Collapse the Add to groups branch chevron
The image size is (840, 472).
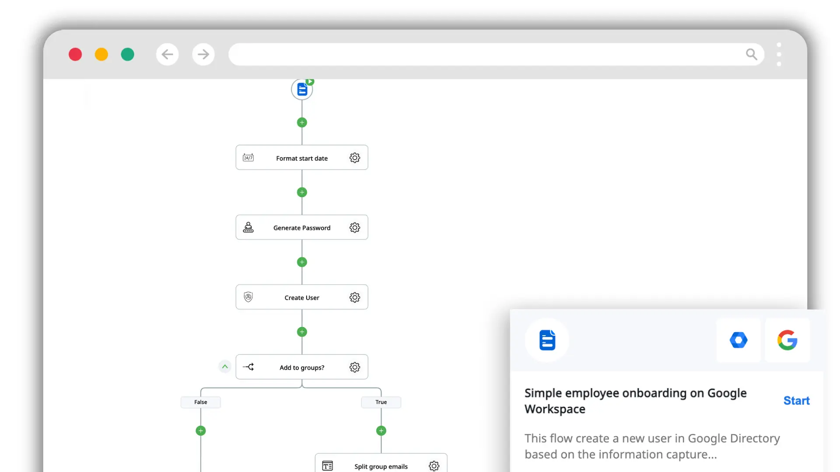[224, 367]
